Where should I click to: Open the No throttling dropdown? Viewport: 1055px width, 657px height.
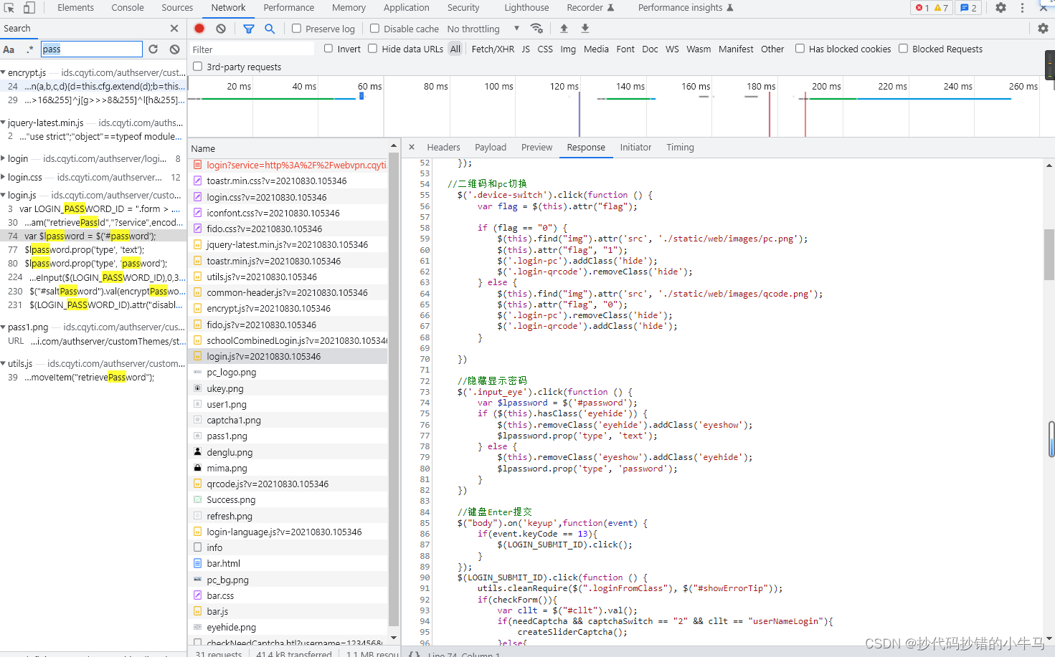483,29
